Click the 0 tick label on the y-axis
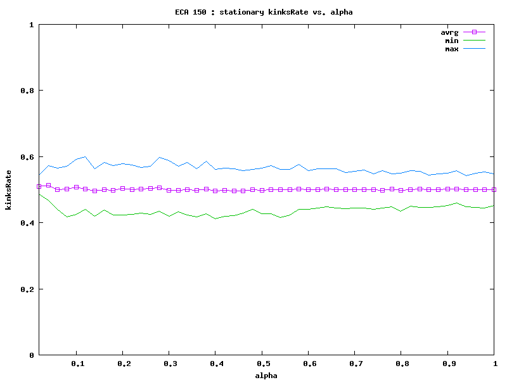 pos(32,355)
